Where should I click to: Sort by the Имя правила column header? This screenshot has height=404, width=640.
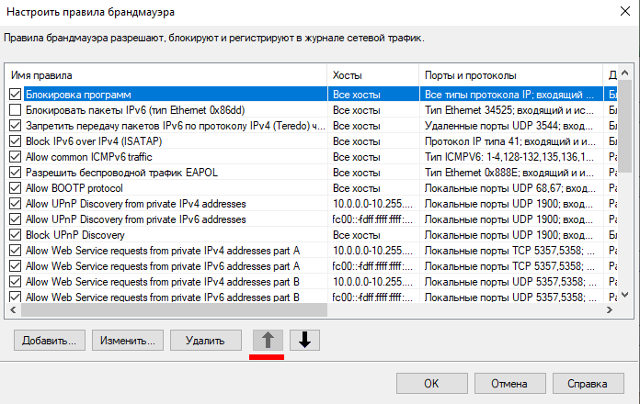(166, 74)
